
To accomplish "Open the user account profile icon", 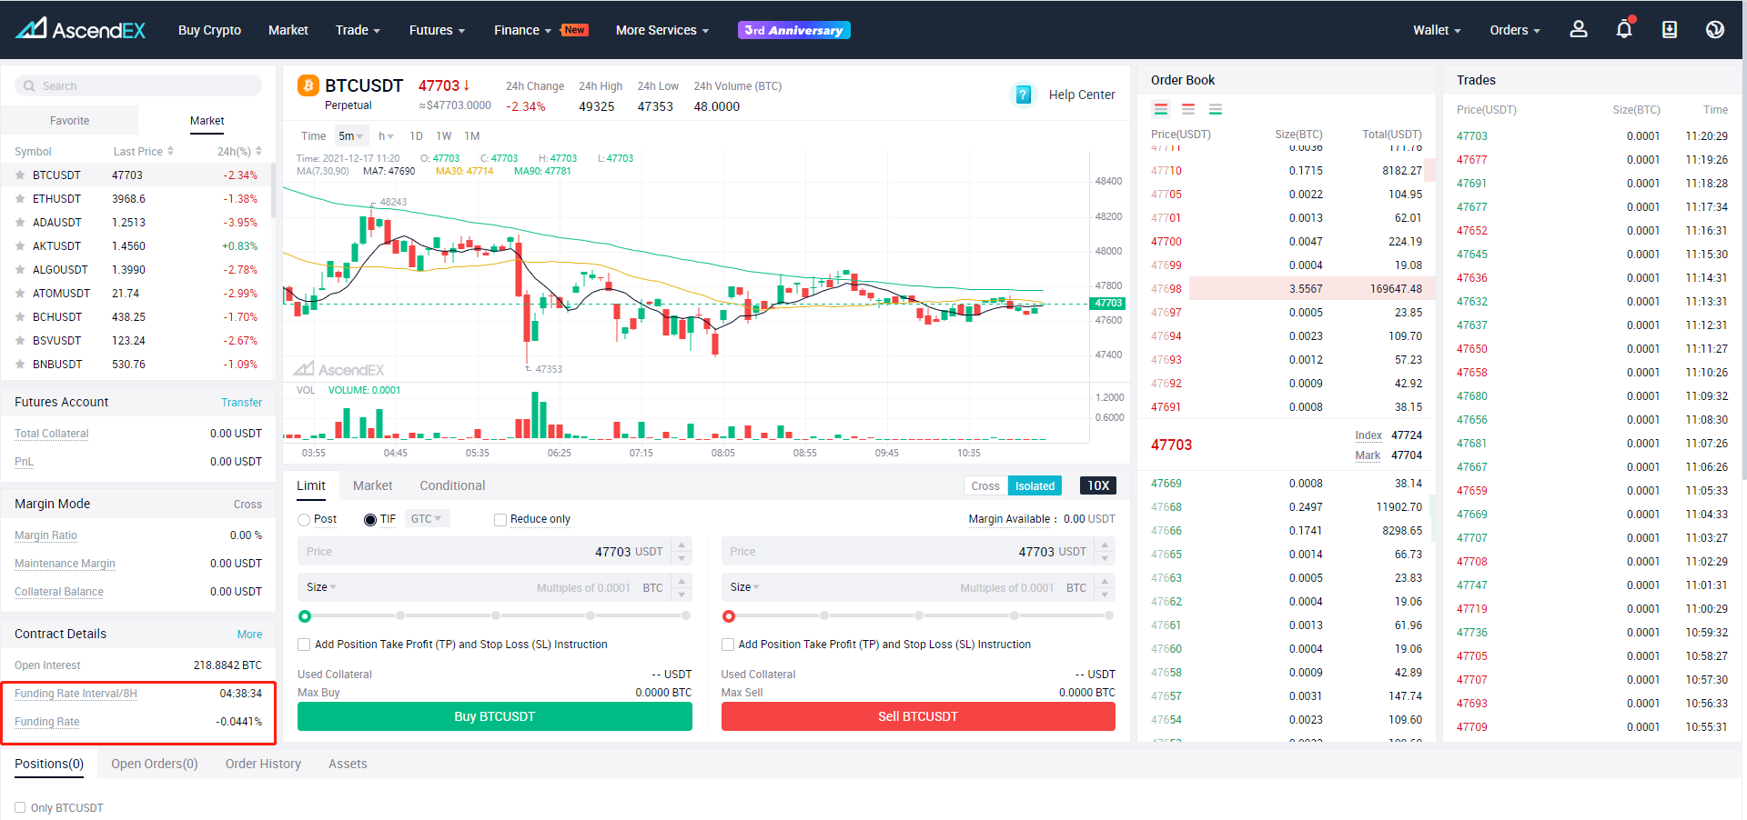I will click(1579, 30).
